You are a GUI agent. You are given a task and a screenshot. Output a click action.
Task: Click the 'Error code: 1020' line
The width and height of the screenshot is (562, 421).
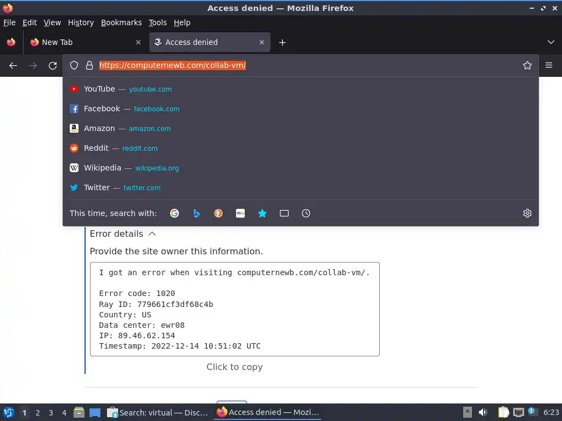click(137, 293)
